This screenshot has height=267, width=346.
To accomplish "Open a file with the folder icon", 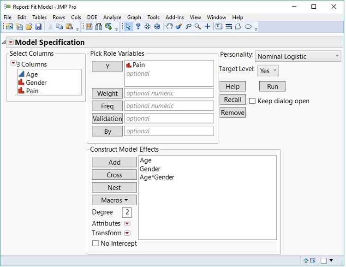I will [x=29, y=27].
